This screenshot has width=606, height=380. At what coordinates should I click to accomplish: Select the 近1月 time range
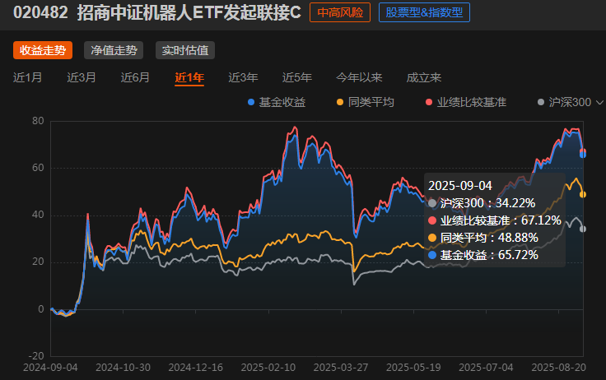(27, 77)
